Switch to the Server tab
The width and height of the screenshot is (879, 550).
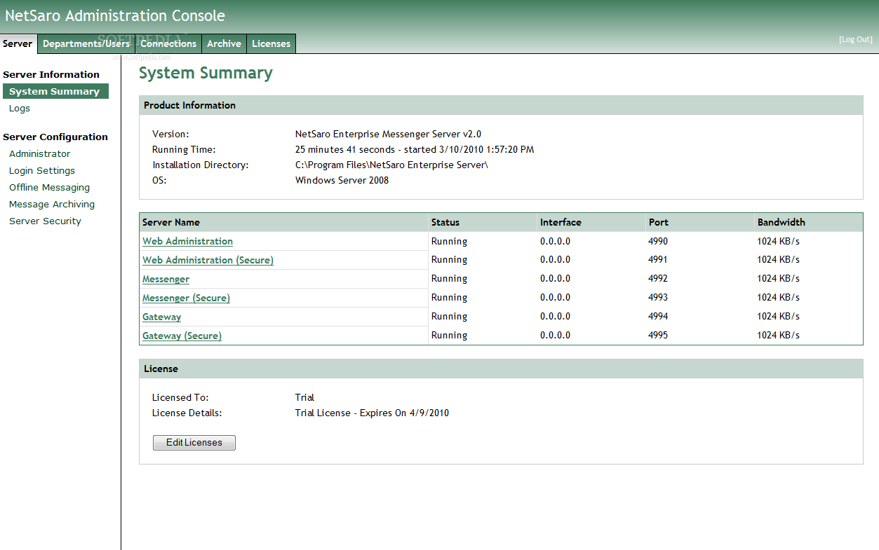coord(18,43)
